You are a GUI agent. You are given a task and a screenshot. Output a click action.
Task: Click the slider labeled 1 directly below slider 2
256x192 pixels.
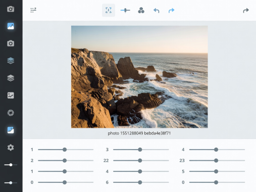66,171
